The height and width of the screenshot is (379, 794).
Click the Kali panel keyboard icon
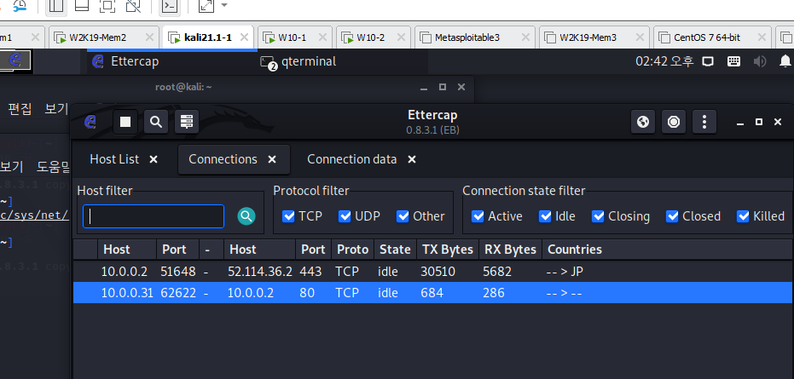pyautogui.click(x=733, y=61)
